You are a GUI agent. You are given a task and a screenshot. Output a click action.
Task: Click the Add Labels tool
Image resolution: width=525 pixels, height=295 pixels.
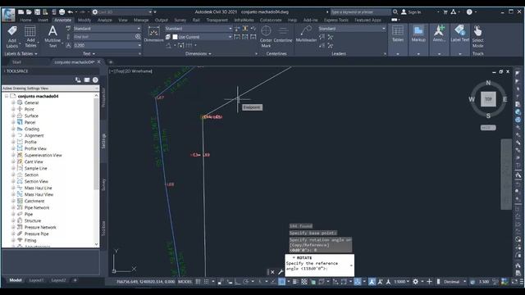(12, 36)
